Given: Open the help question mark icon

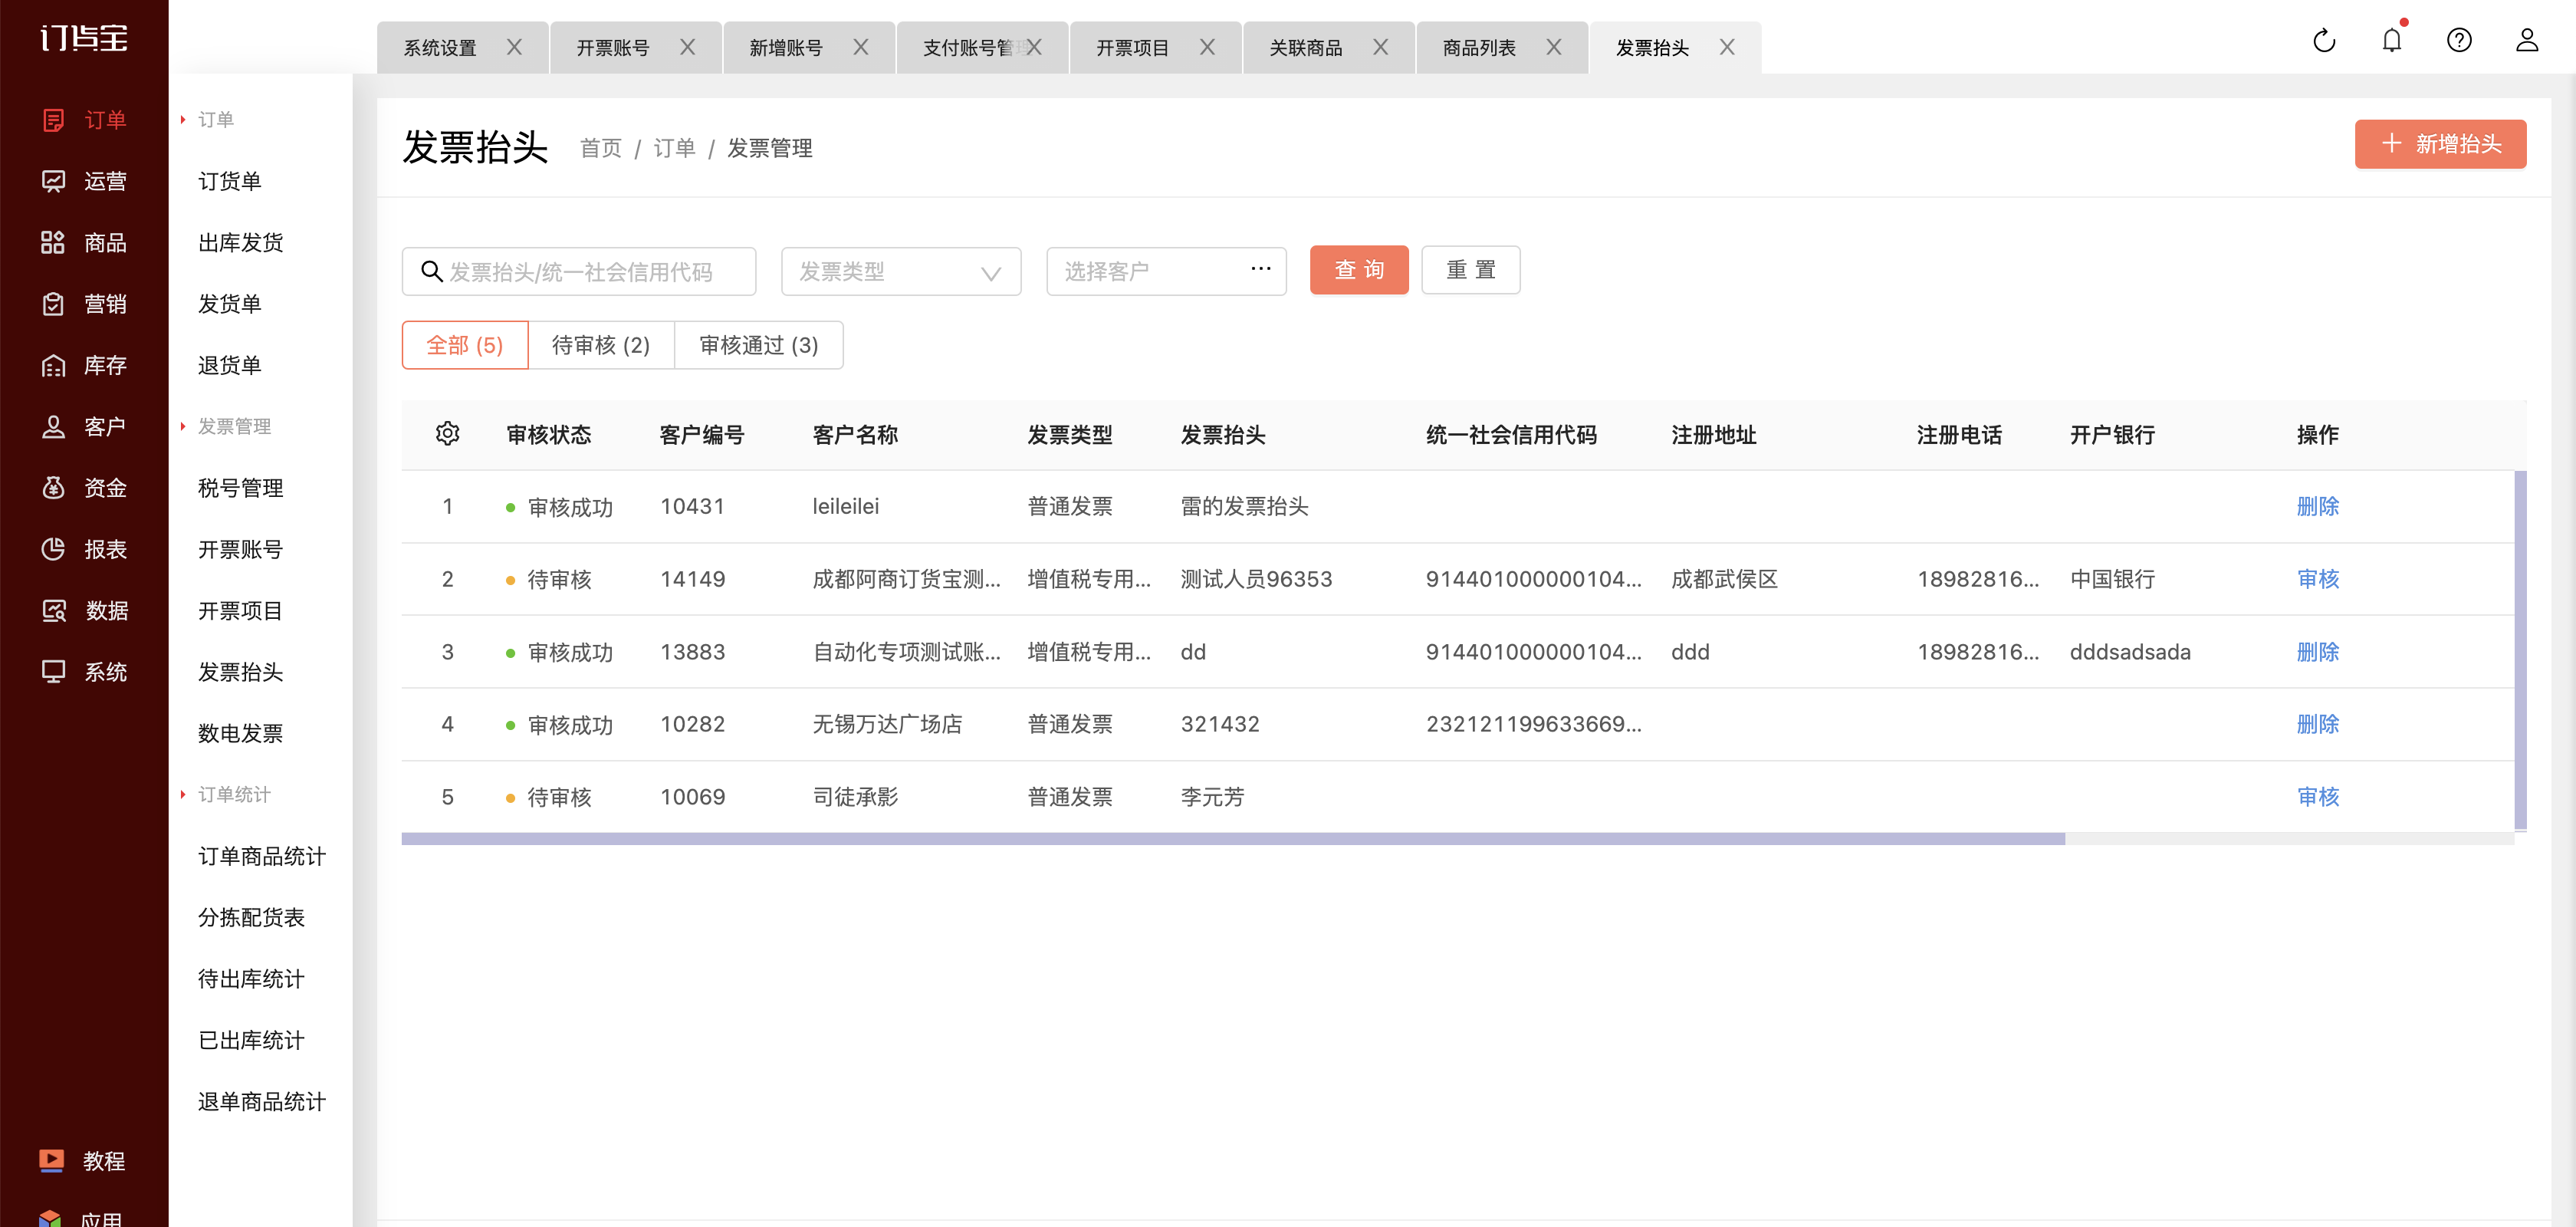Looking at the screenshot, I should (2459, 40).
